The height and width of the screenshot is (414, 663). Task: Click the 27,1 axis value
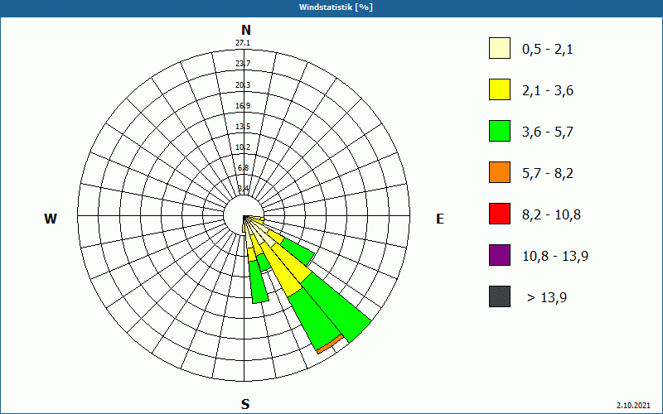pos(243,43)
